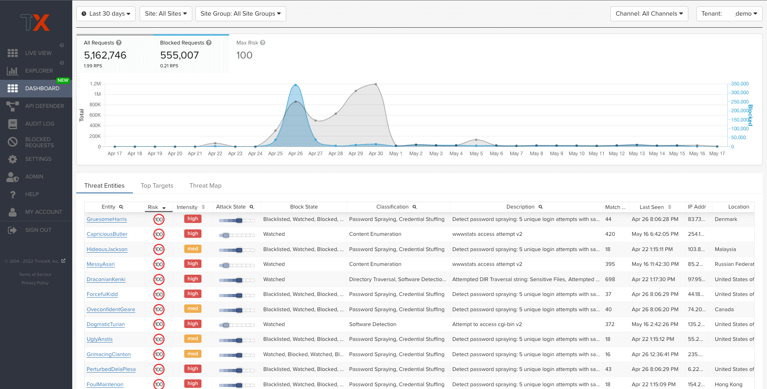Open Audit Log book icon

pyautogui.click(x=12, y=124)
